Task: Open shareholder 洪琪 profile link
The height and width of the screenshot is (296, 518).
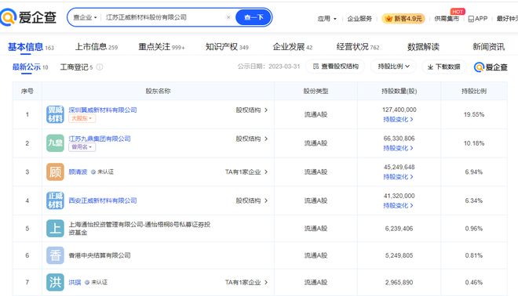Action: 75,282
